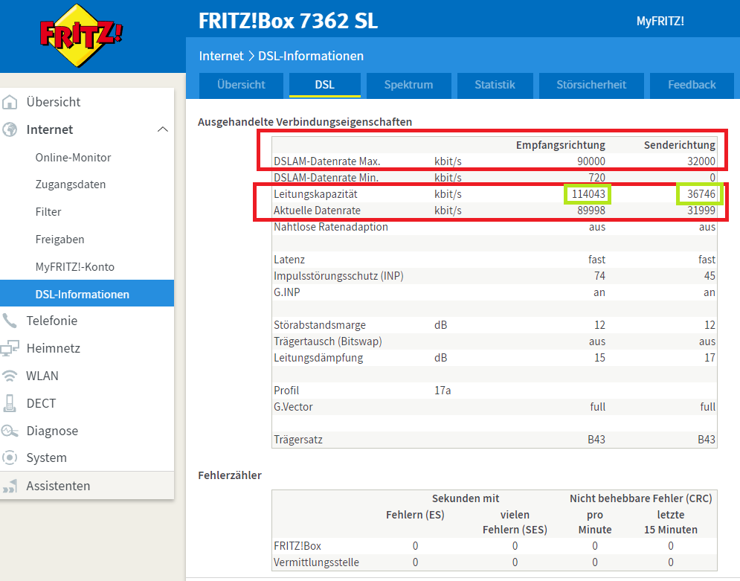
Task: Open Freigaben in sidebar
Action: click(x=60, y=240)
